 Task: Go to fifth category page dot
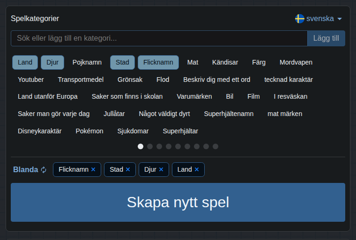pos(178,146)
